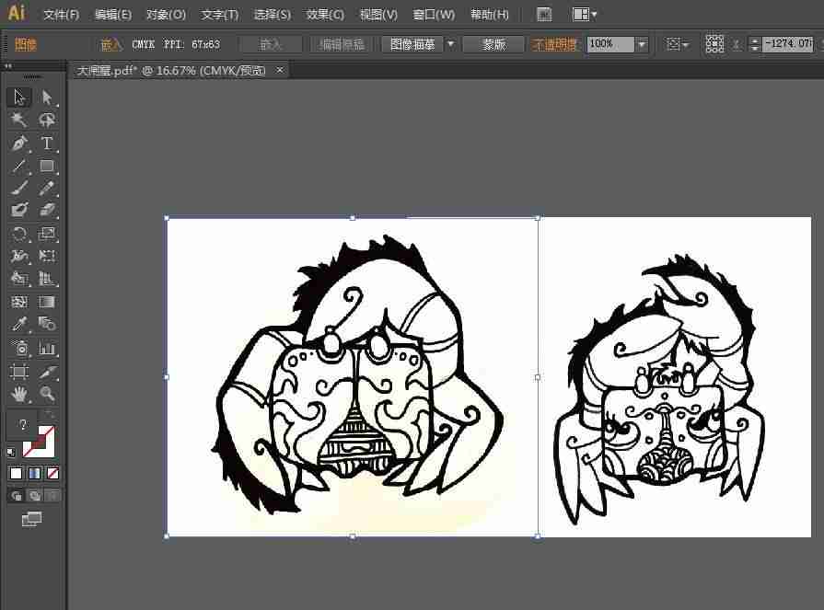Select the Type tool

[47, 144]
